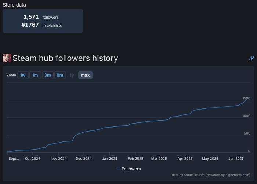Click the Steam hub followers history heading
257x184 pixels.
[65, 58]
